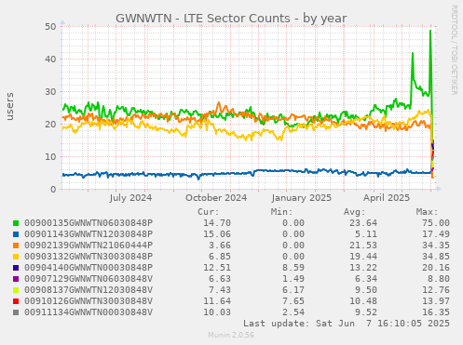Click the green line's highest spike near 50
Image resolution: width=463 pixels, height=345 pixels.
click(x=430, y=31)
